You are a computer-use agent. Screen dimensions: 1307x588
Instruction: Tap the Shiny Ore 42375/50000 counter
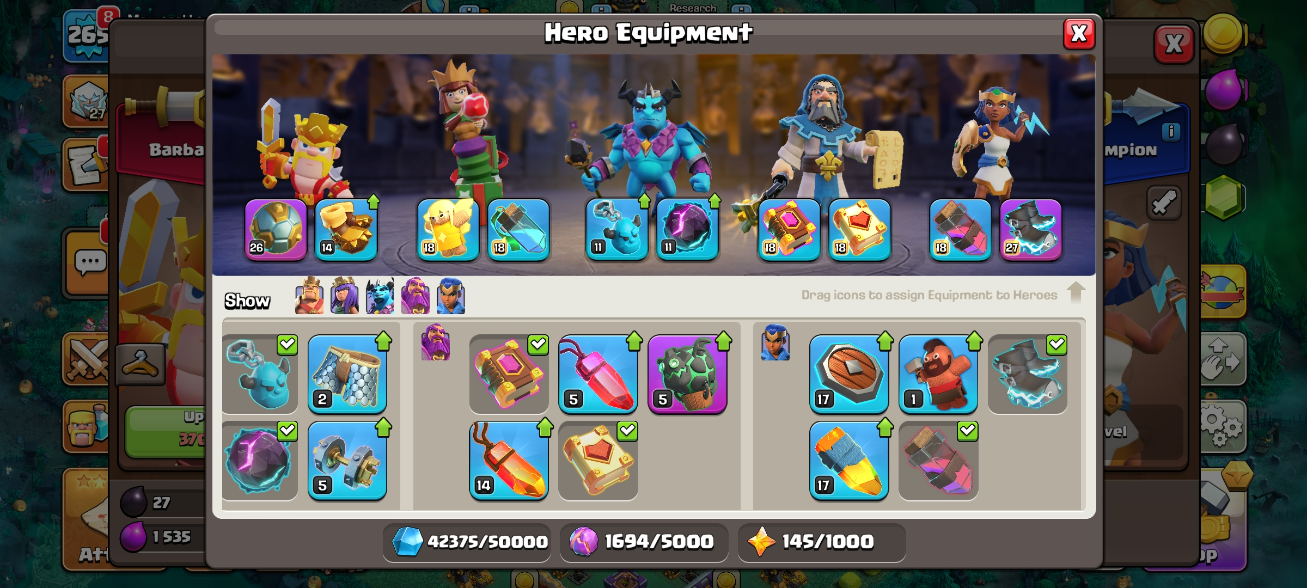[x=467, y=542]
